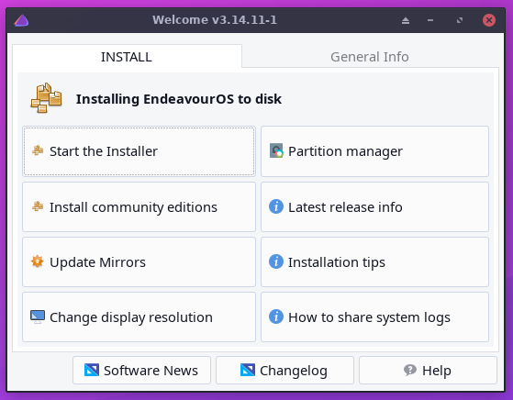
Task: Choose Install community editions
Action: (139, 206)
